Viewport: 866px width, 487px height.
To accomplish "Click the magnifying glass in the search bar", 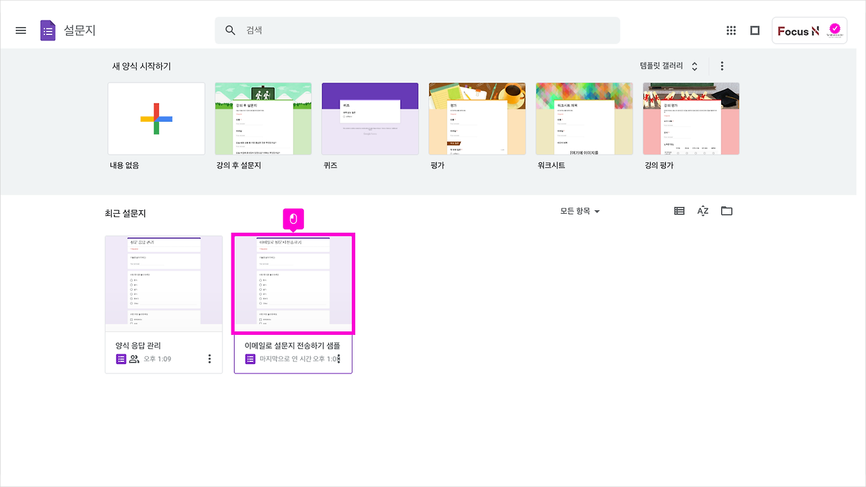I will click(230, 30).
